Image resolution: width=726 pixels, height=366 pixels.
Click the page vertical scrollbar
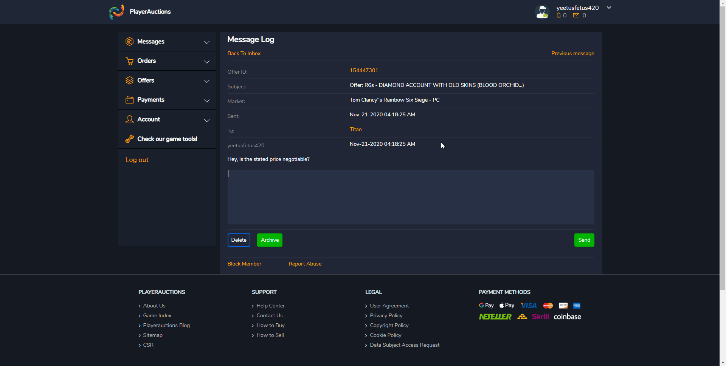pos(723,151)
